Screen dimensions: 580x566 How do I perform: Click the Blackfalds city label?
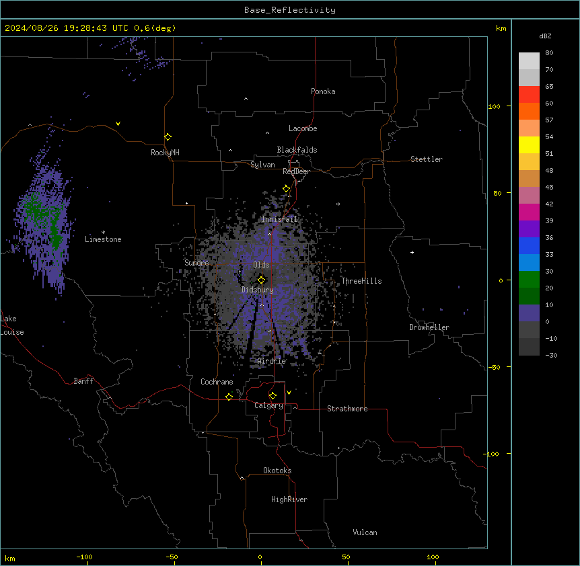[297, 150]
